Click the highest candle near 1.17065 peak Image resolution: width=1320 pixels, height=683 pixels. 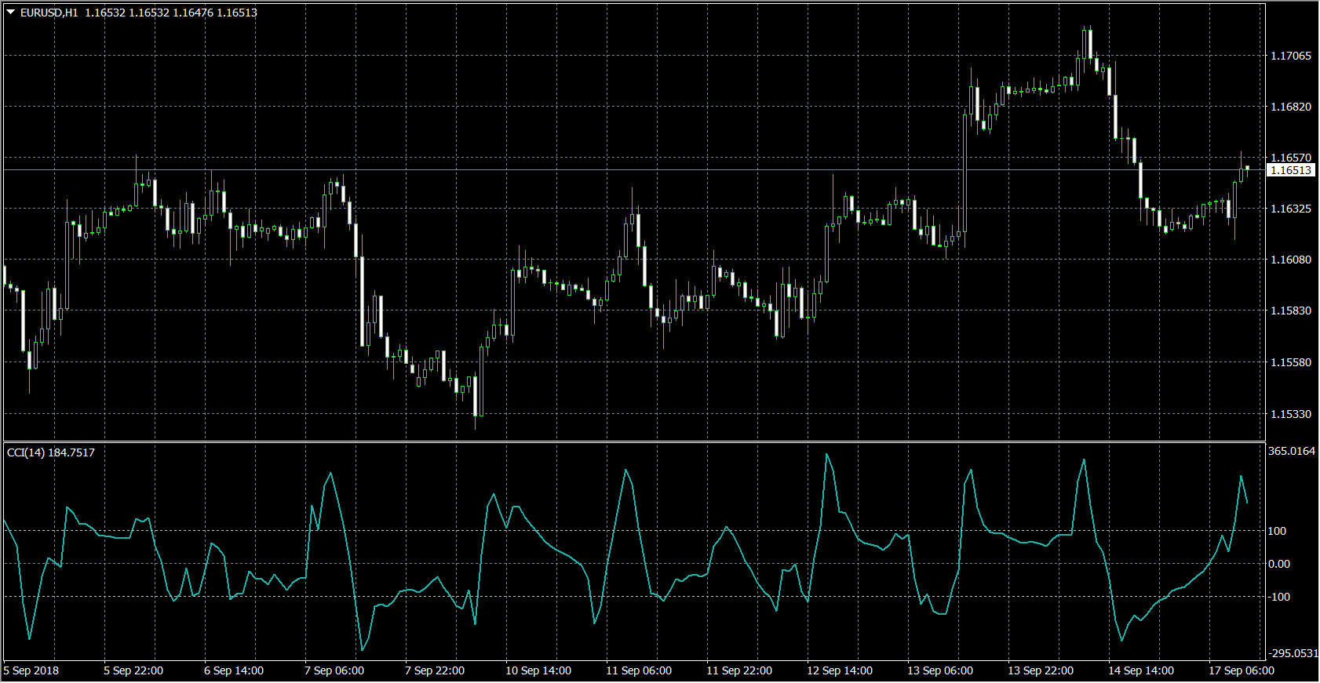[x=1088, y=43]
